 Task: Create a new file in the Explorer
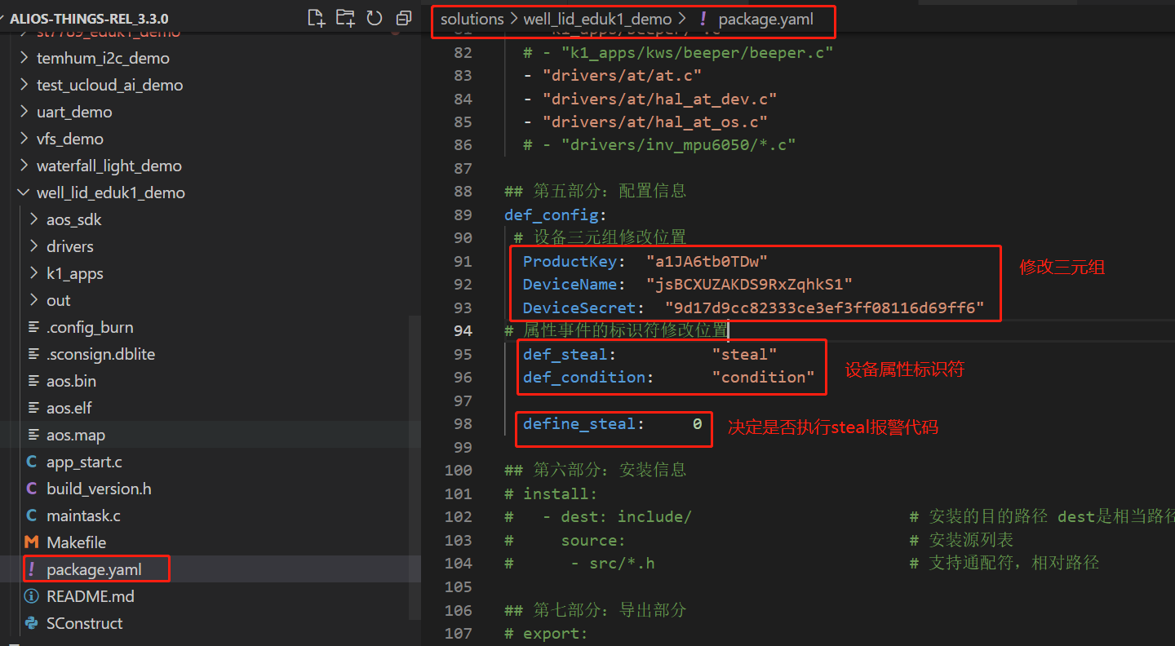316,18
